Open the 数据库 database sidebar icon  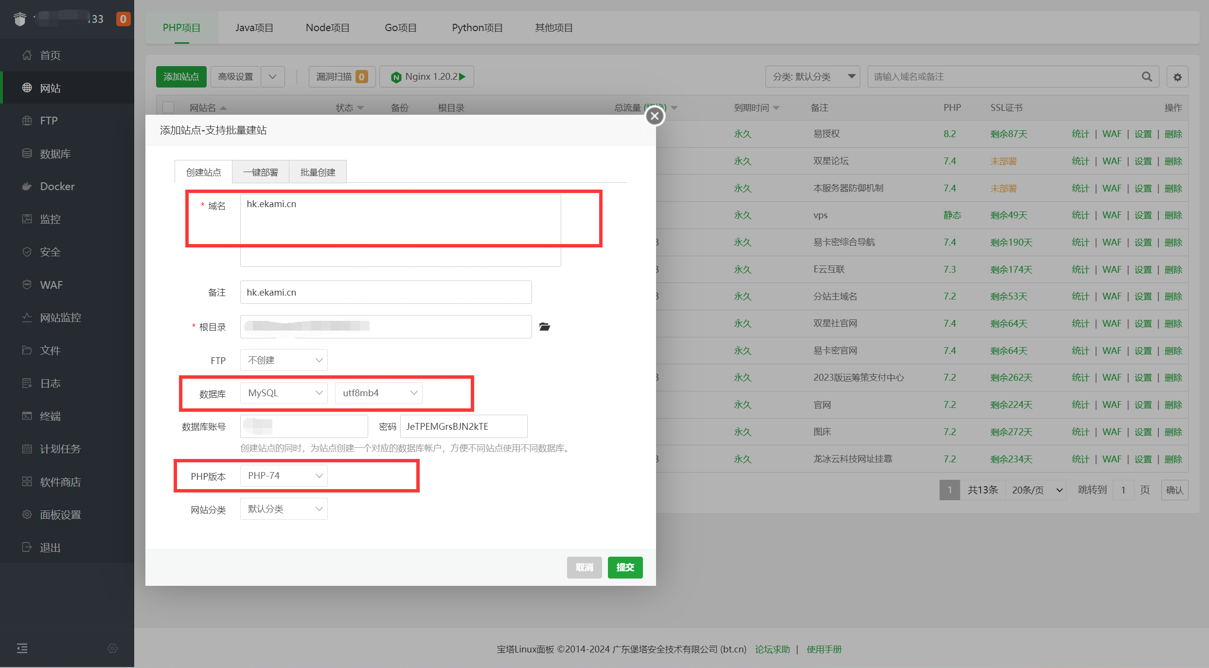pos(27,153)
